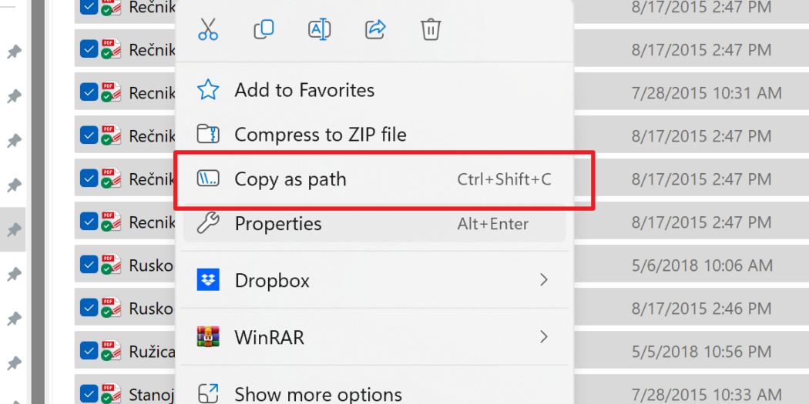809x404 pixels.
Task: Click the Share arrow icon
Action: coord(375,29)
